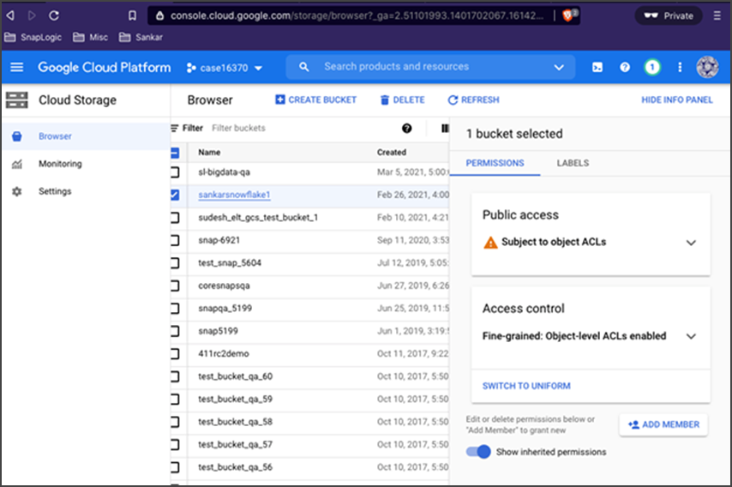Click HIDE INFO PANEL
The image size is (732, 487).
677,100
